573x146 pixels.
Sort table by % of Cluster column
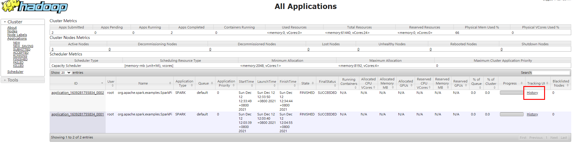[x=491, y=83]
